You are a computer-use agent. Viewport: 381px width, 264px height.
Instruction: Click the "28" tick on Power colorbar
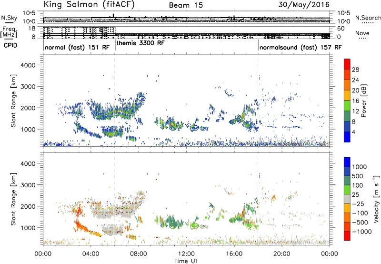pyautogui.click(x=355, y=70)
